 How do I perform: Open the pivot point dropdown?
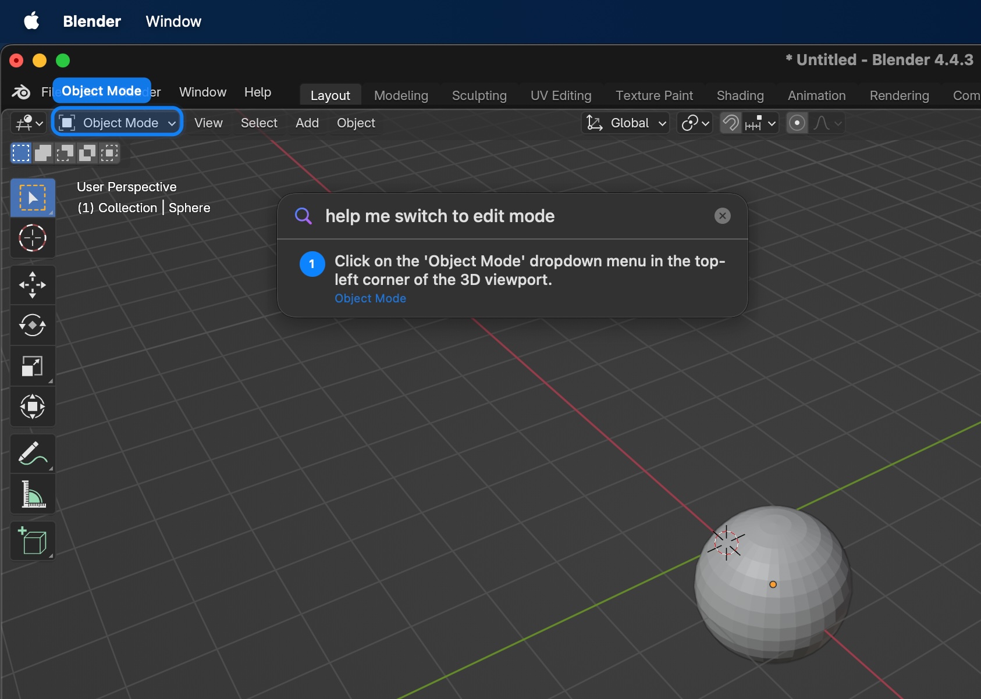click(695, 123)
